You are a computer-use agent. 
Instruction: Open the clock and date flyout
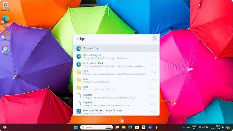click(215, 127)
